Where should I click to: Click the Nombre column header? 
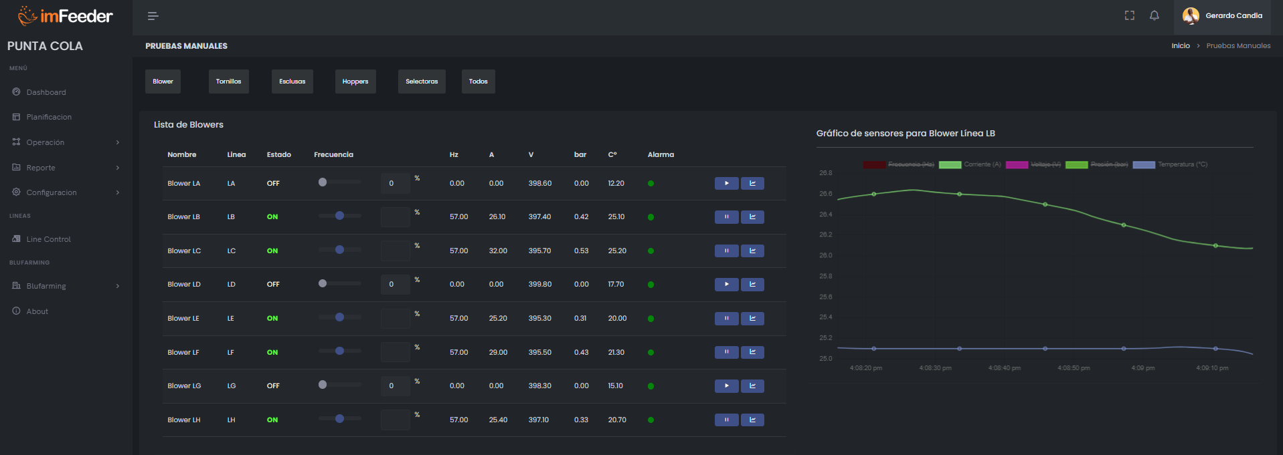(x=182, y=154)
